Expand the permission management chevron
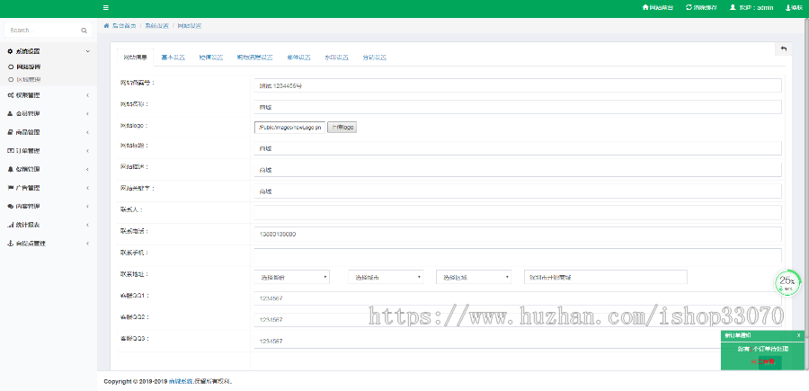809x391 pixels. [88, 95]
